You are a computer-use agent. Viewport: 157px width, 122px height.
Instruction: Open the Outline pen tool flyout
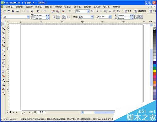(x=3, y=85)
